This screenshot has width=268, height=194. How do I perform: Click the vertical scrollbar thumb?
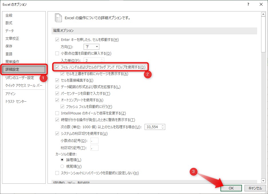tap(263, 35)
